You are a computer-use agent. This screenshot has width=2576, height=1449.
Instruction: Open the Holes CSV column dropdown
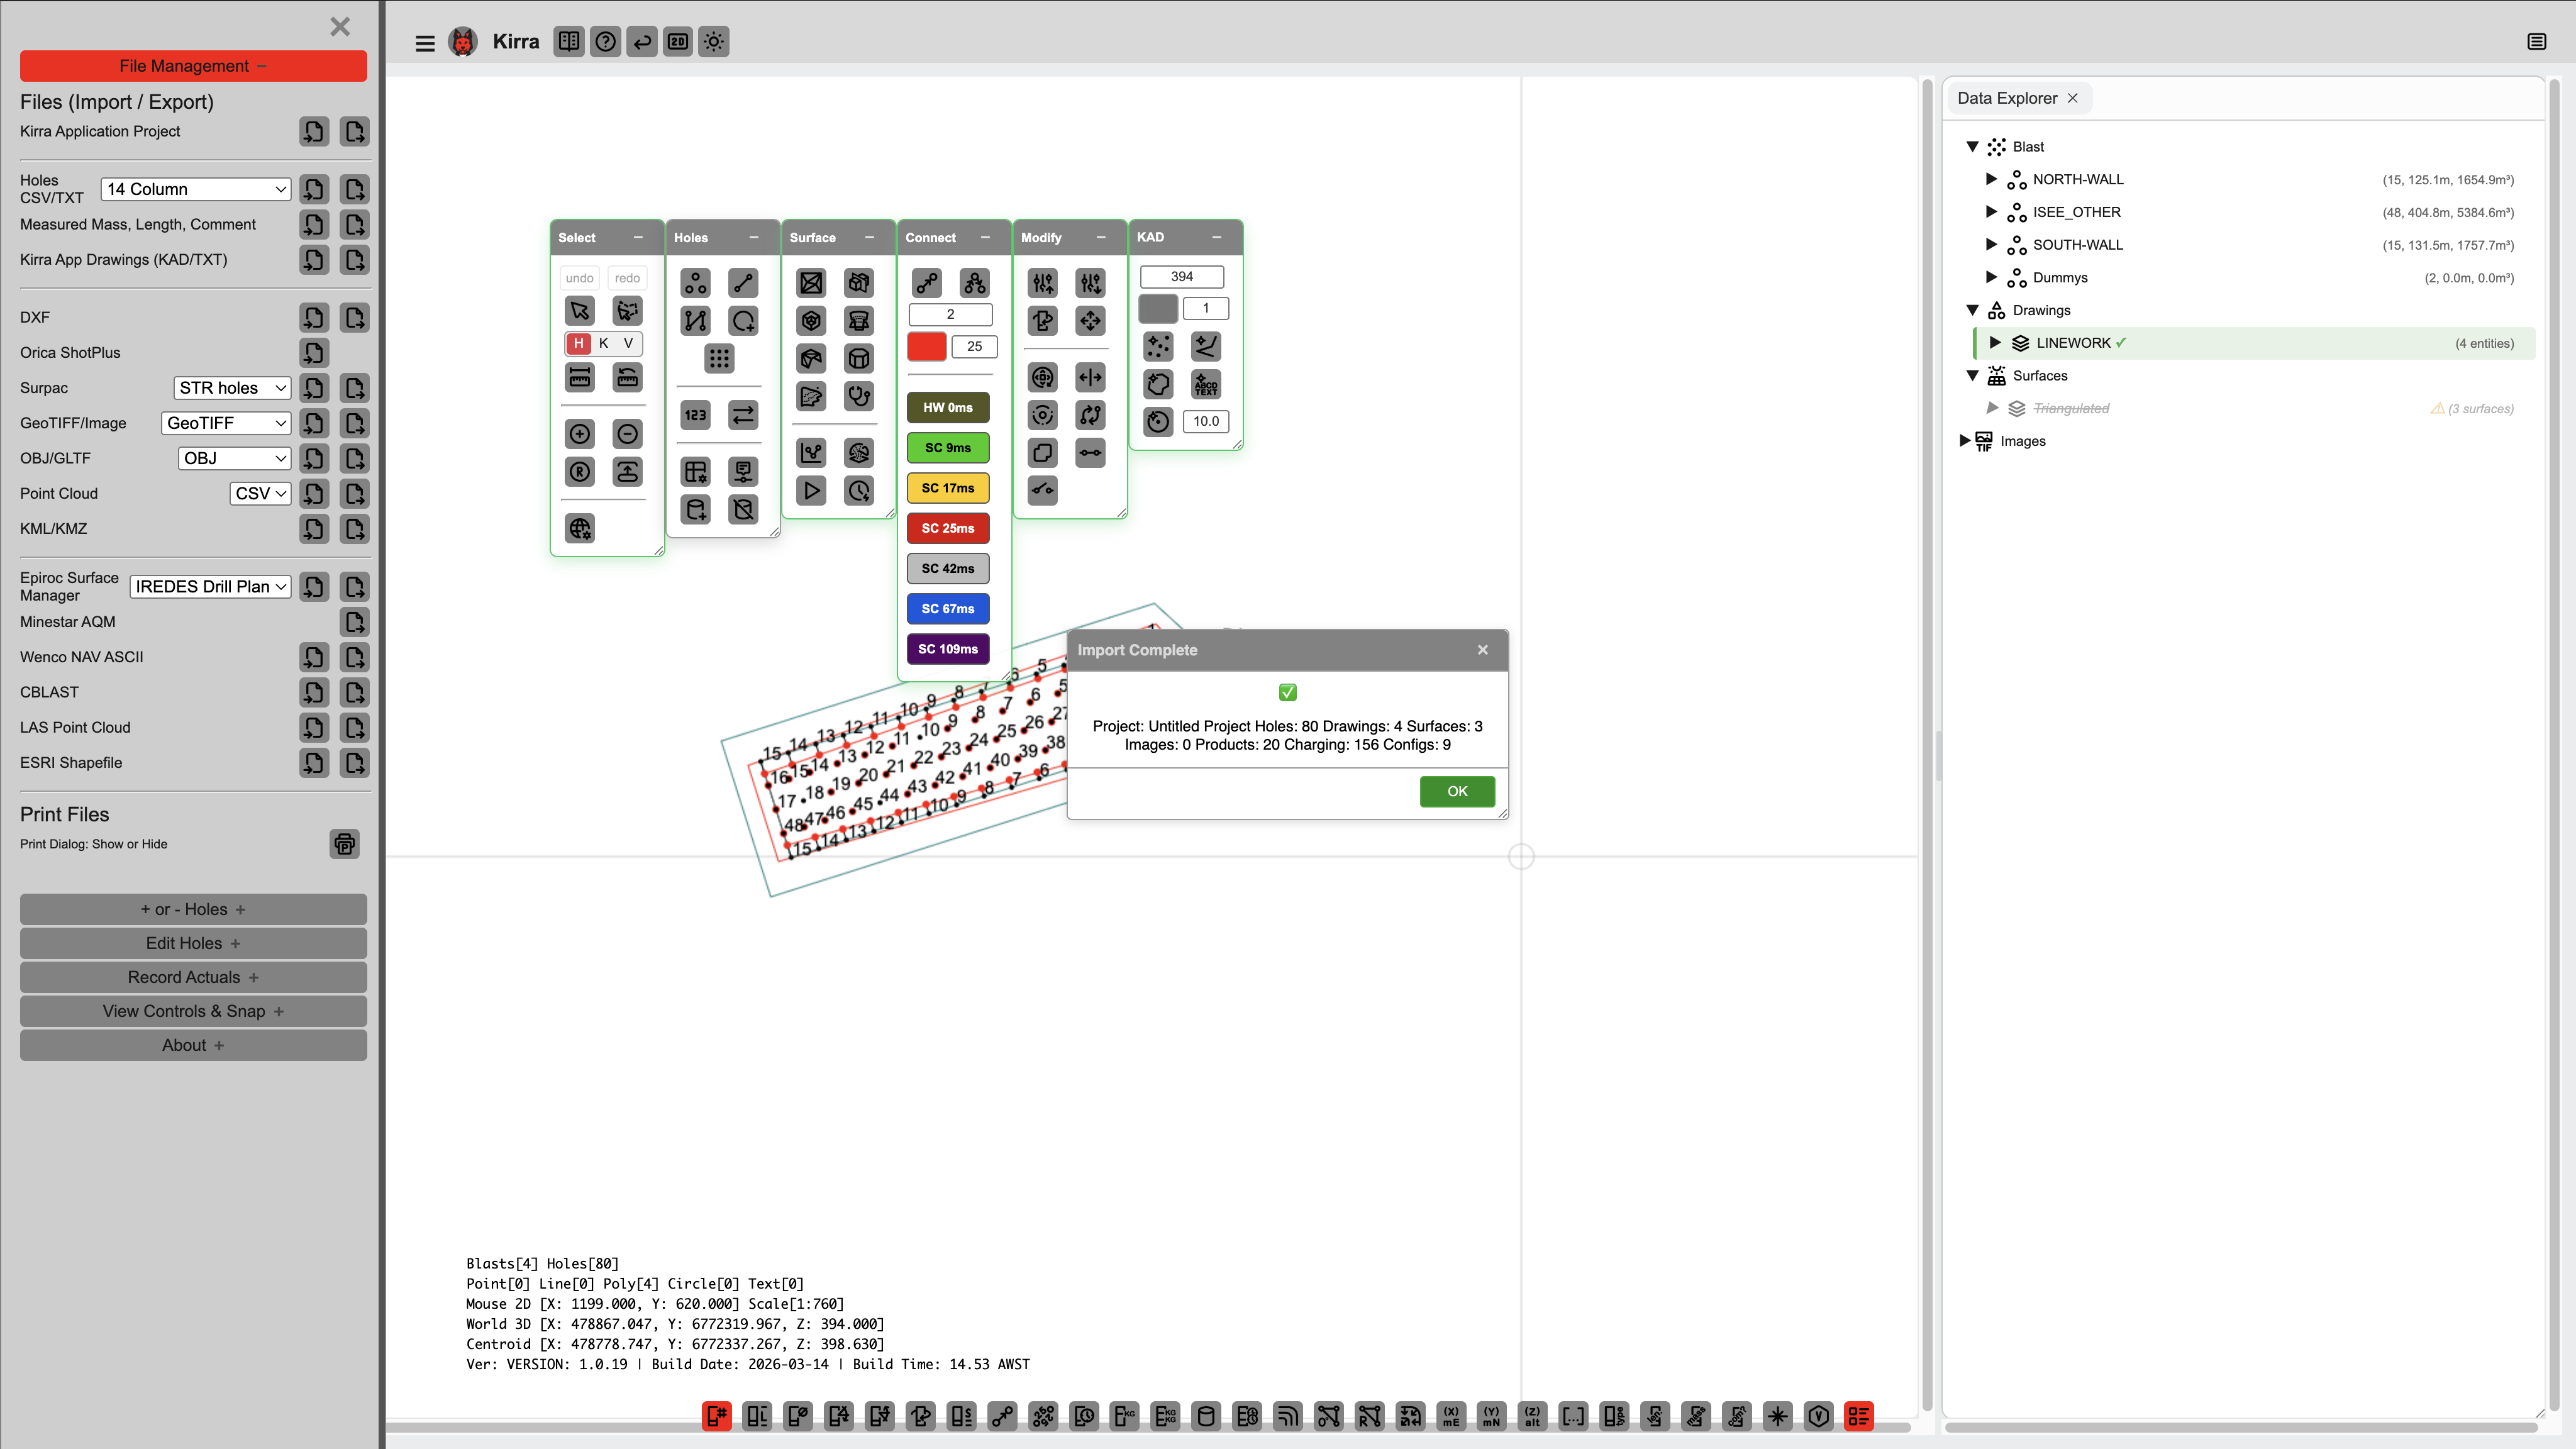pos(196,189)
